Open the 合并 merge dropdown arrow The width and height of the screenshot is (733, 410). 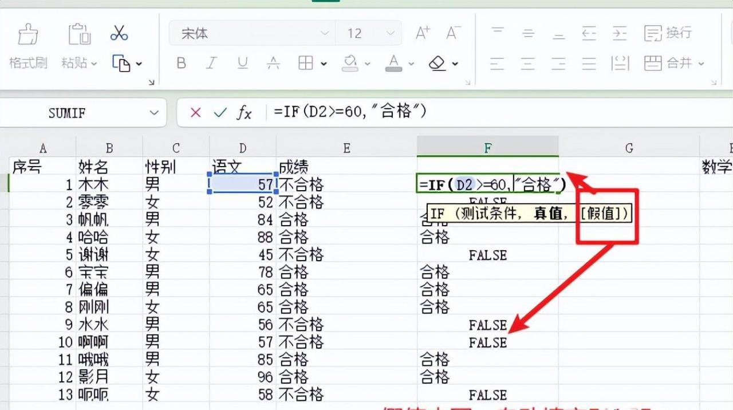(702, 64)
